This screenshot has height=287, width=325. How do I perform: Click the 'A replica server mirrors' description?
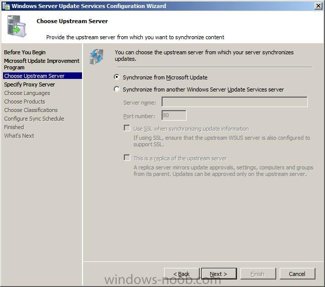pos(223,170)
